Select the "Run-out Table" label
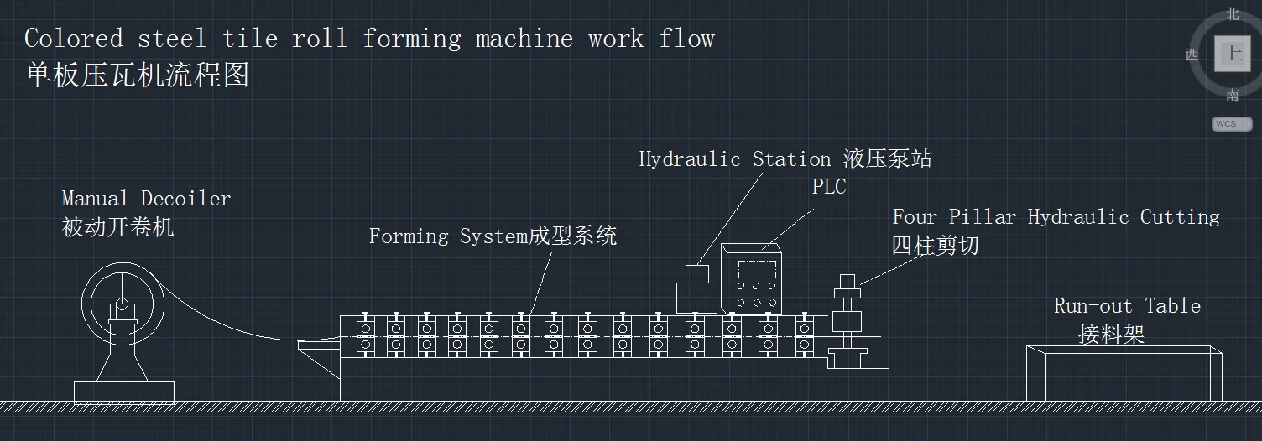Image resolution: width=1262 pixels, height=441 pixels. tap(1127, 306)
